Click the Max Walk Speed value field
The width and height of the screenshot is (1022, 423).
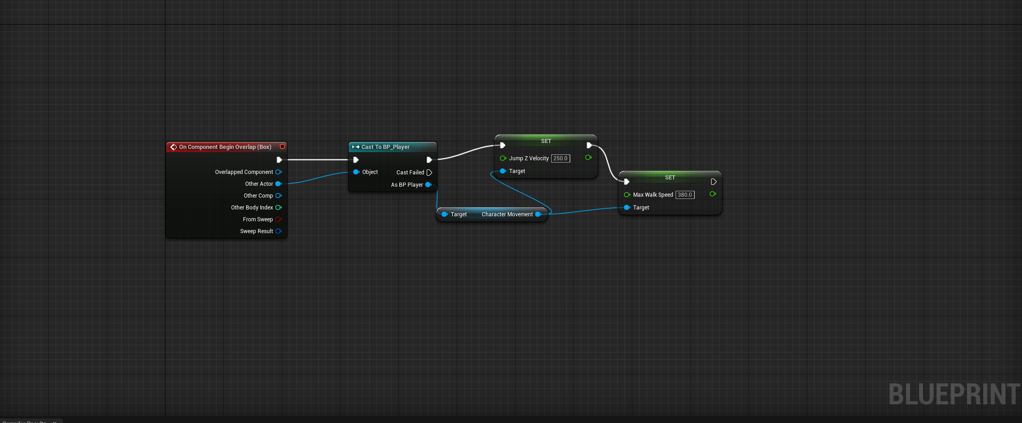coord(685,195)
